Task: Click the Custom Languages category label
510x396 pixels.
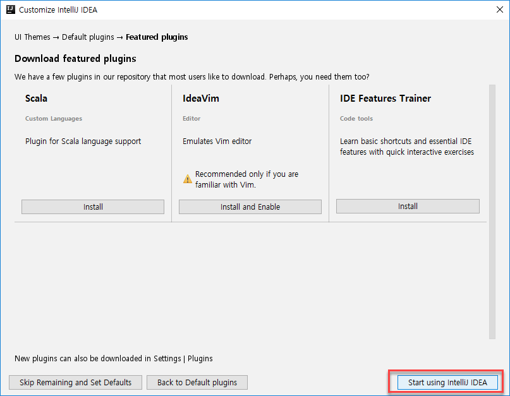Action: click(54, 119)
